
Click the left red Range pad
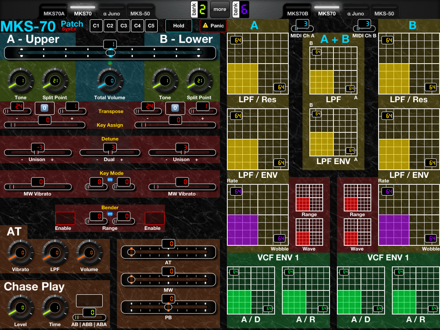click(309, 198)
